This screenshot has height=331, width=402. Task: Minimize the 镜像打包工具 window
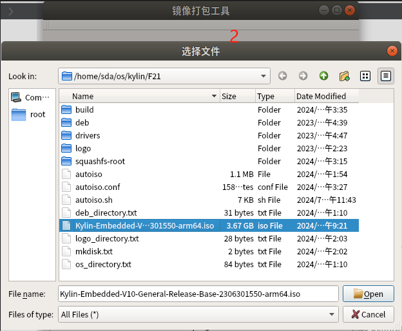pyautogui.click(x=324, y=10)
